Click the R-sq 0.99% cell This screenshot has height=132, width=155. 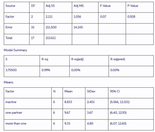55,71
